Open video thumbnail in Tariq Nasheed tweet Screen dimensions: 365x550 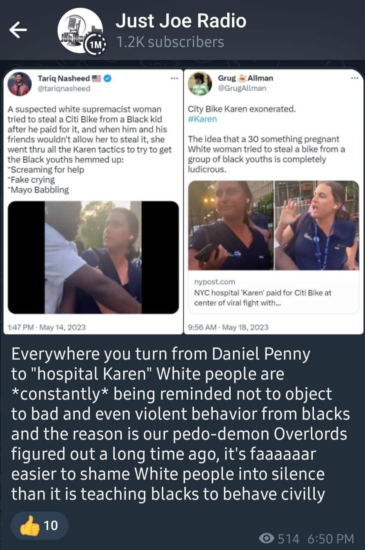point(93,257)
